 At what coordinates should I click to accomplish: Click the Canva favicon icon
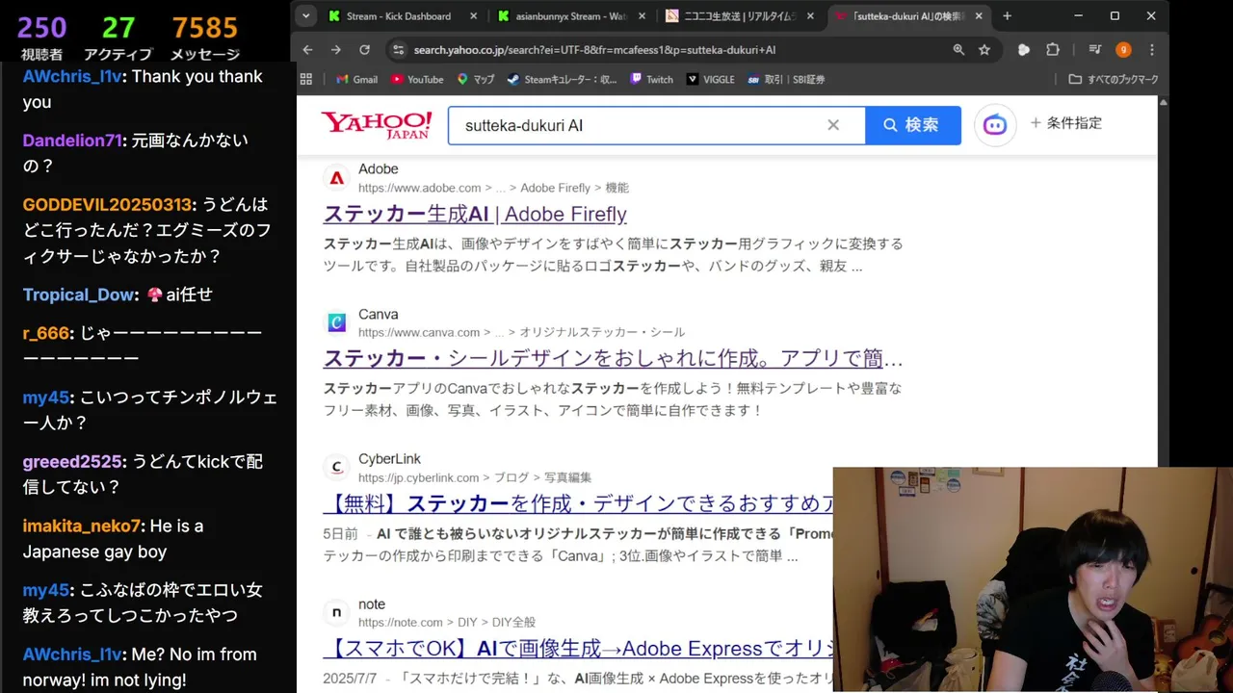[336, 323]
